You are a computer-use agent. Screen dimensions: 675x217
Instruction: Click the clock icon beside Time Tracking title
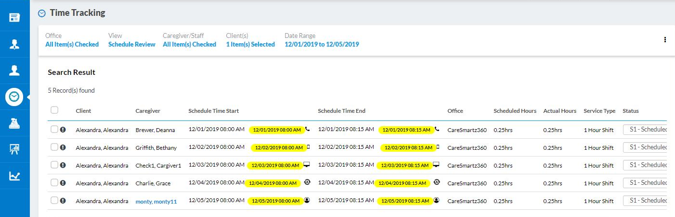tap(42, 13)
